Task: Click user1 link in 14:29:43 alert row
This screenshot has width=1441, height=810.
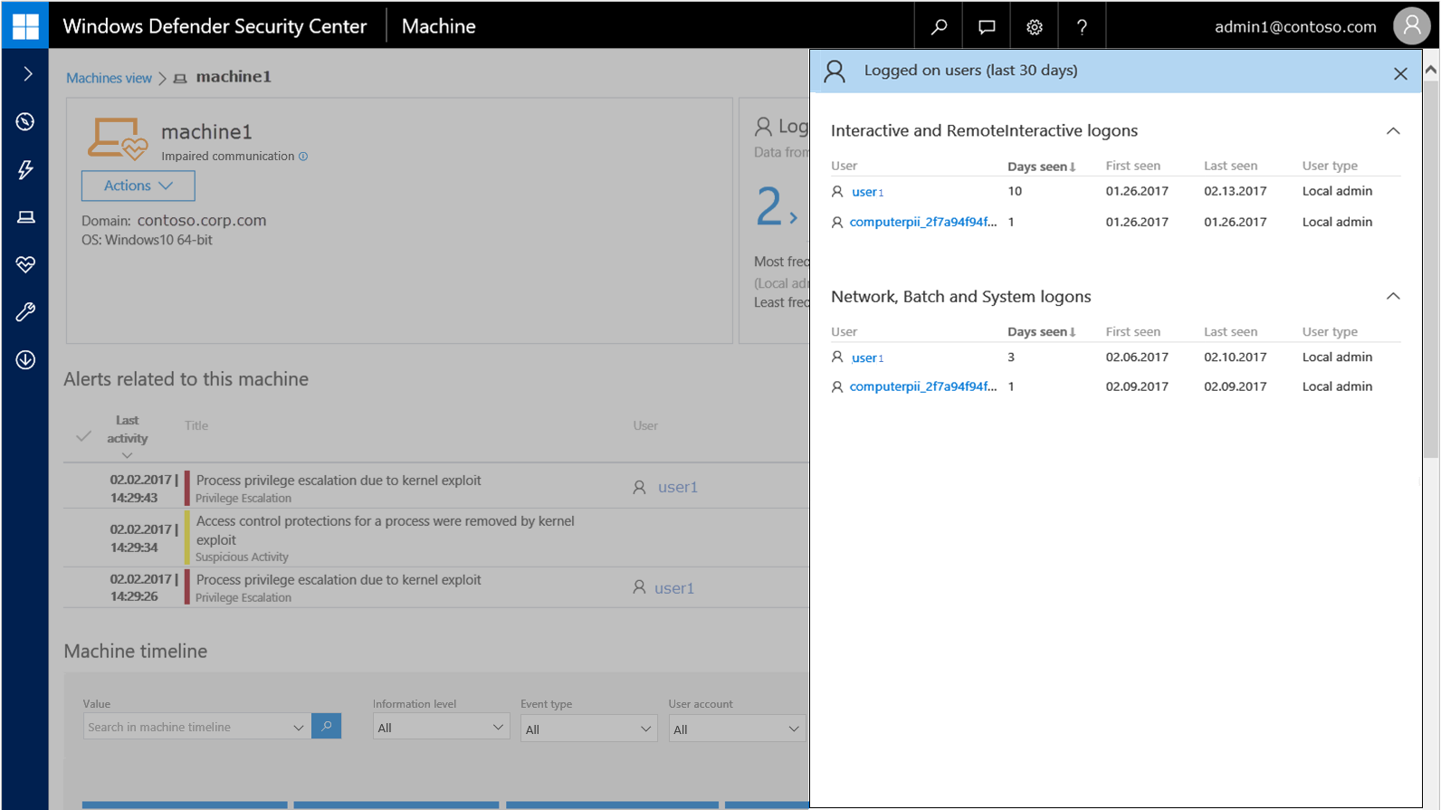Action: pyautogui.click(x=678, y=487)
